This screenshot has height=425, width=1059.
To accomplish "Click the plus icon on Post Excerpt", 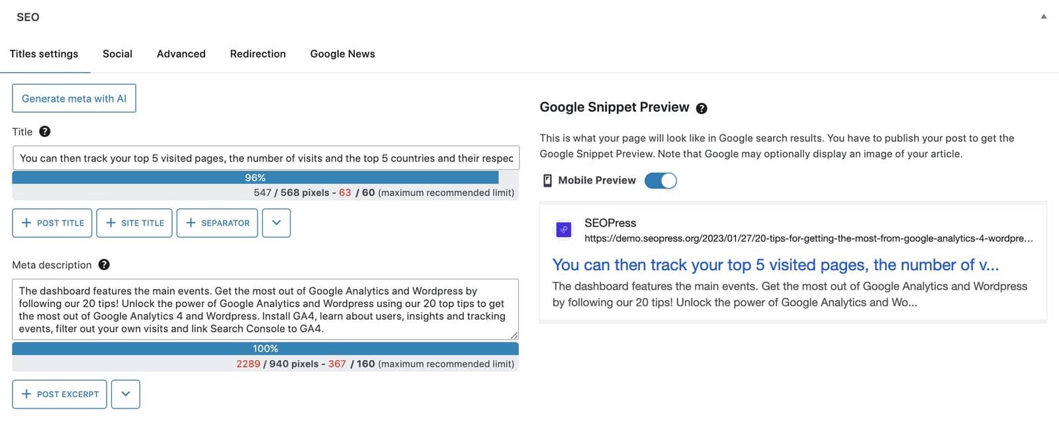I will point(25,394).
